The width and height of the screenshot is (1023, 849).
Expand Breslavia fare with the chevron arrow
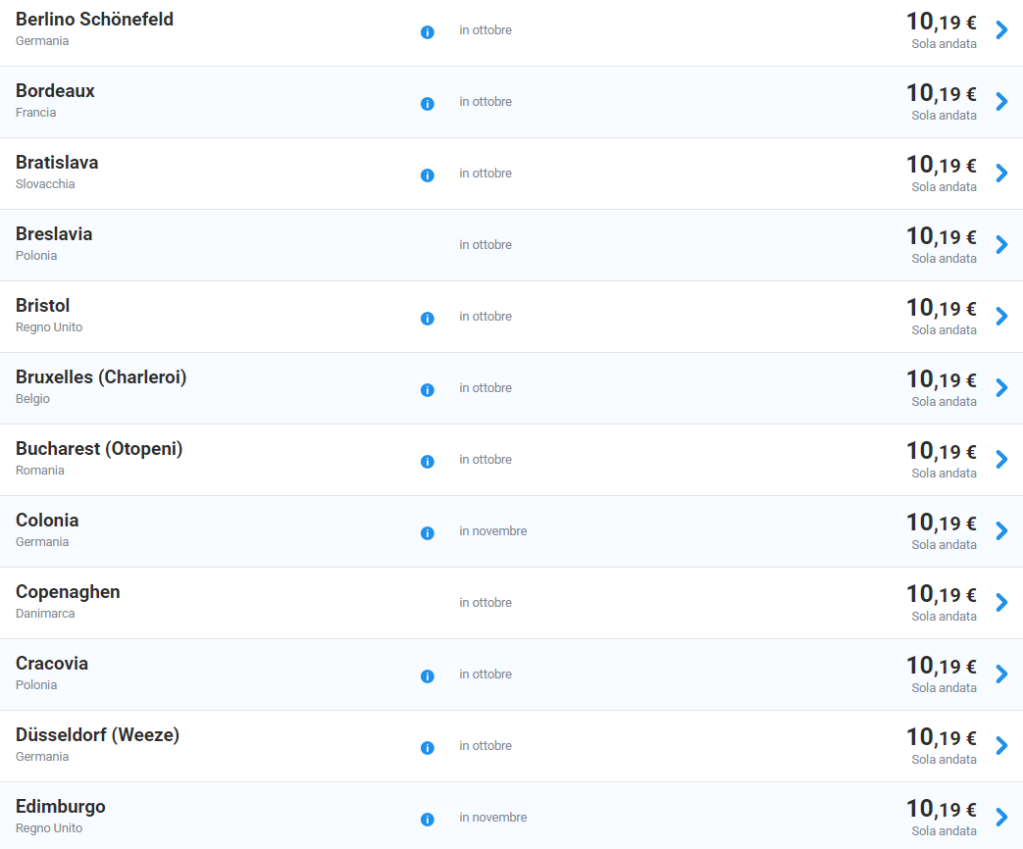point(1001,244)
